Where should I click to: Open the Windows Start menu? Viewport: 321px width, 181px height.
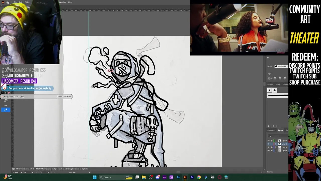coord(95,177)
